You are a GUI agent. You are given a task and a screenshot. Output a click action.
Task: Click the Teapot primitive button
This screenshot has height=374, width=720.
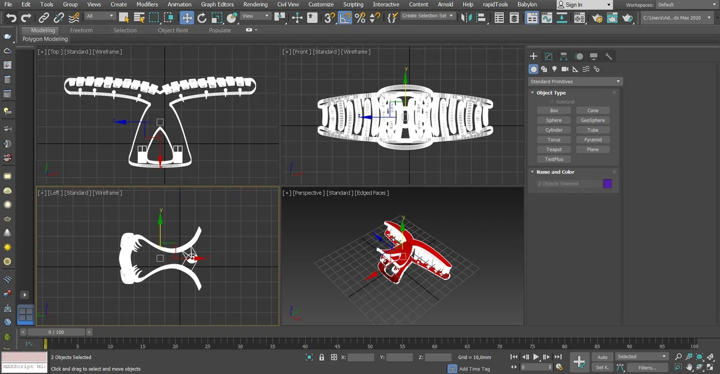tap(554, 150)
